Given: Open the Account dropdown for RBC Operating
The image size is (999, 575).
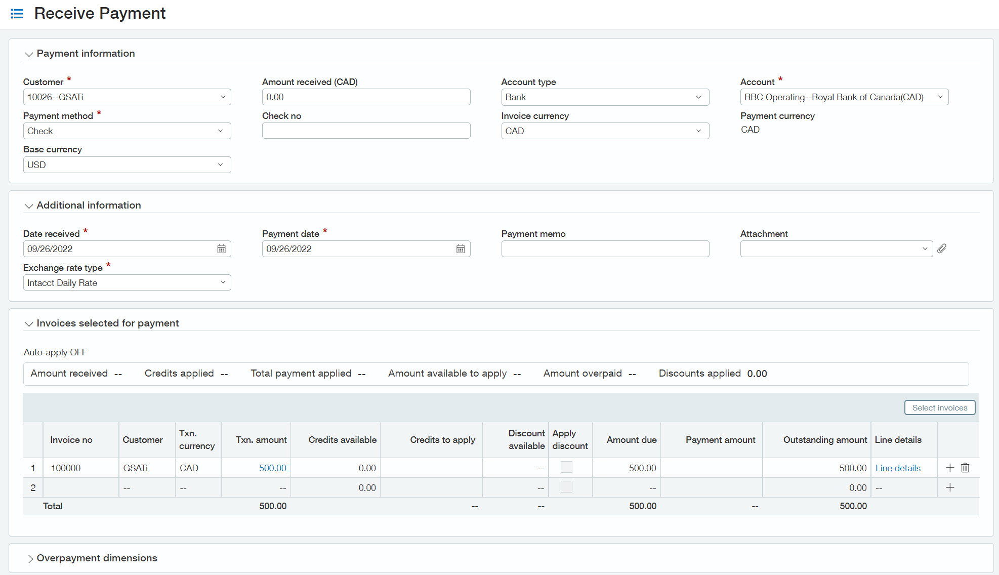Looking at the screenshot, I should coord(844,97).
